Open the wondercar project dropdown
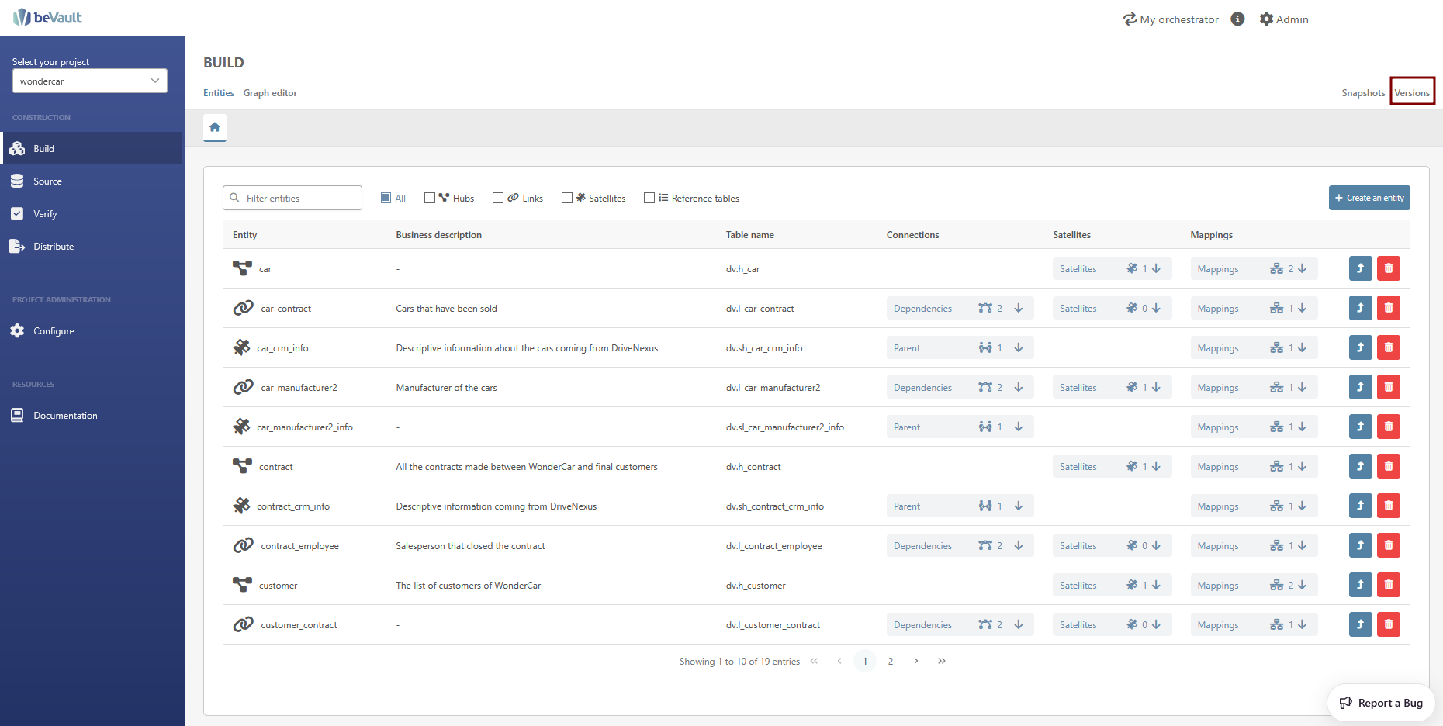Screen dimensions: 1443x726 point(90,81)
